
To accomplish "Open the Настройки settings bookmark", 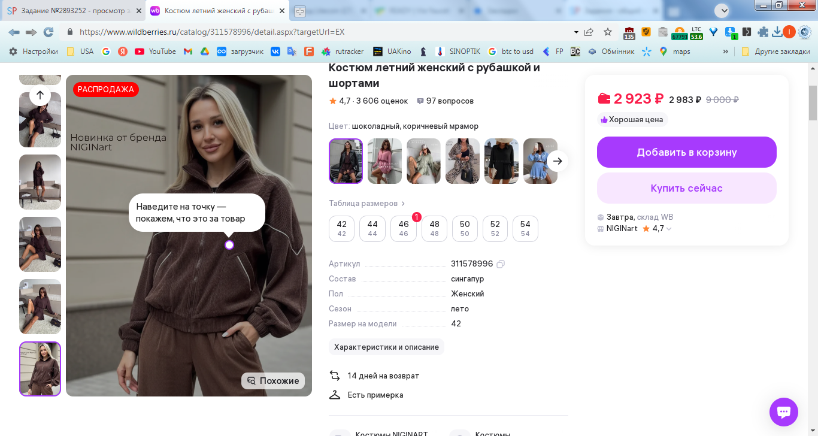I will tap(34, 52).
